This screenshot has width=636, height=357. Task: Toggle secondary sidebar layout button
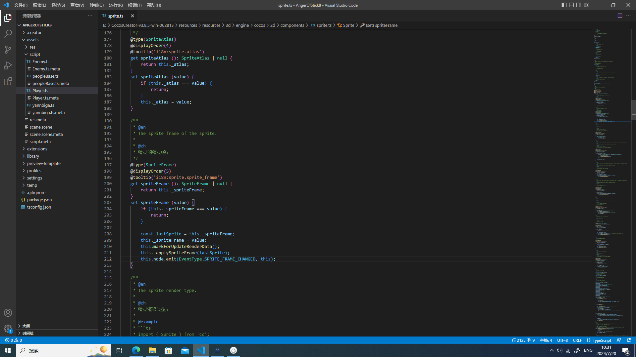tap(579, 5)
